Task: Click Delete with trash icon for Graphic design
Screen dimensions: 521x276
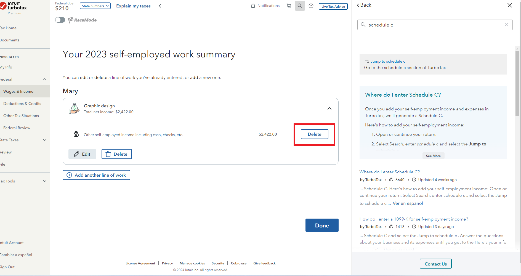Action: coord(117,154)
